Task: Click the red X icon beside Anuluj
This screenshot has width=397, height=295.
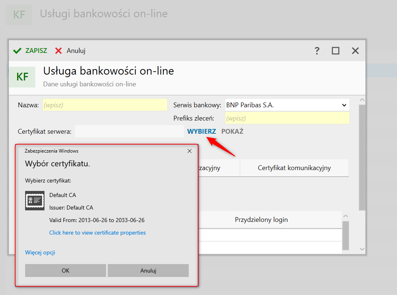Action: tap(59, 51)
